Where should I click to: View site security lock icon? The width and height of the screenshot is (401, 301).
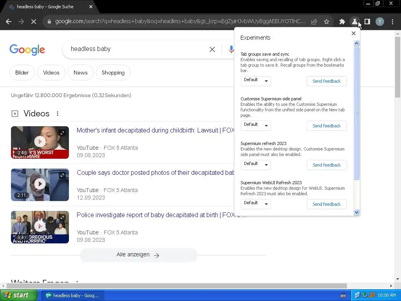pos(49,22)
